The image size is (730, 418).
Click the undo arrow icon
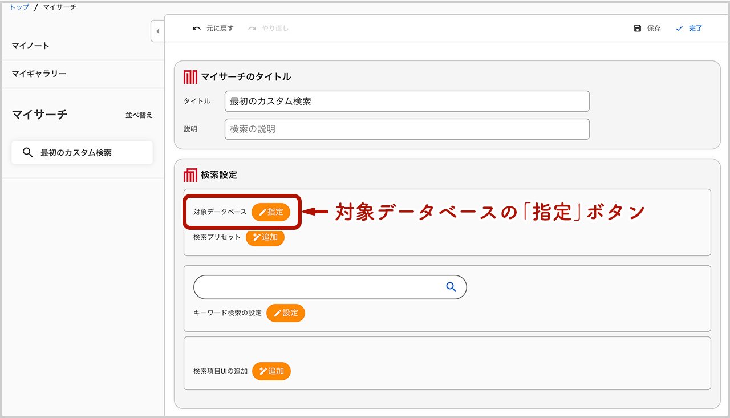[x=197, y=29]
